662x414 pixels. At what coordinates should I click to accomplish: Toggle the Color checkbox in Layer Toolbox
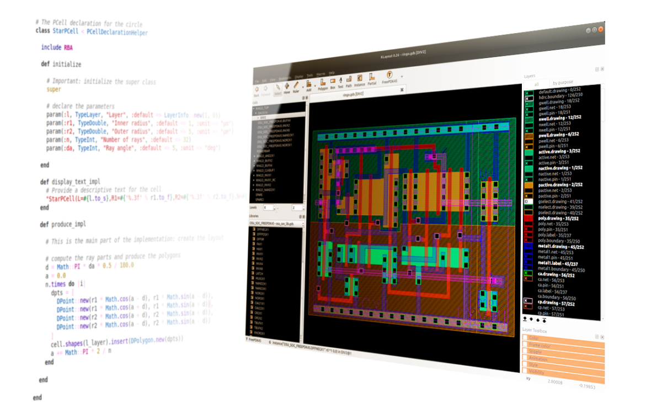pos(526,338)
